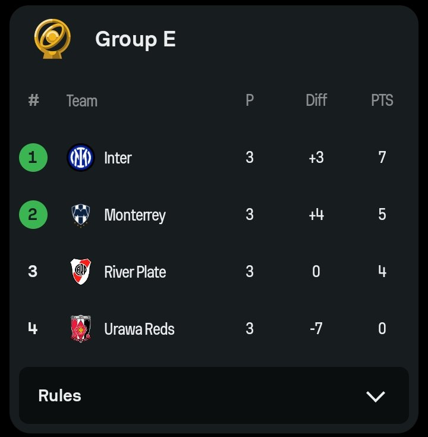Click the Group E heading

click(x=136, y=39)
